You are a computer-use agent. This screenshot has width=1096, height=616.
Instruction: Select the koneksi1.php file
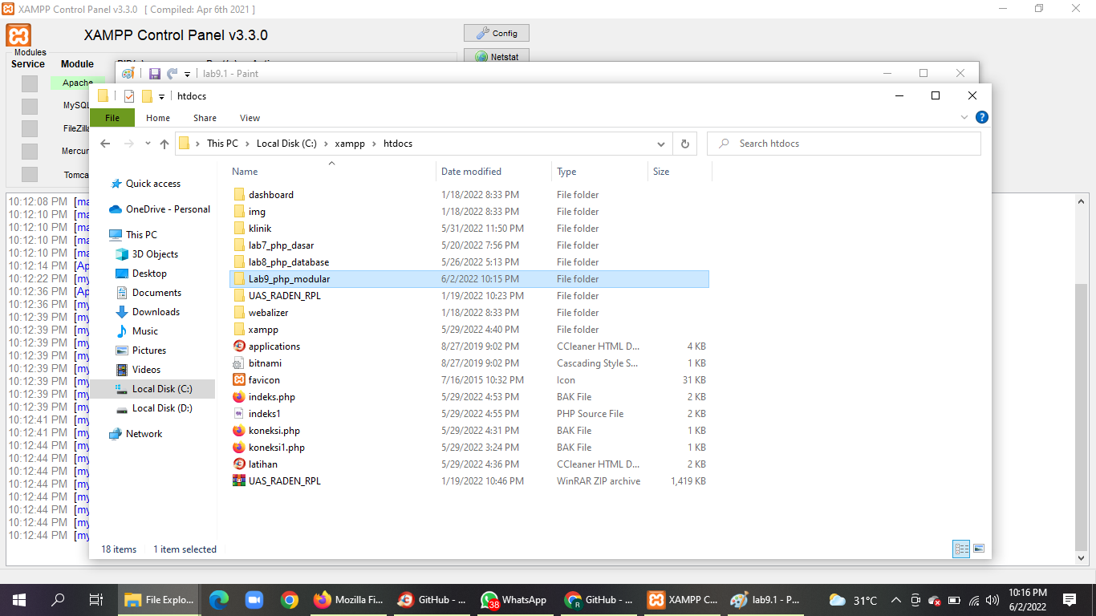(276, 448)
